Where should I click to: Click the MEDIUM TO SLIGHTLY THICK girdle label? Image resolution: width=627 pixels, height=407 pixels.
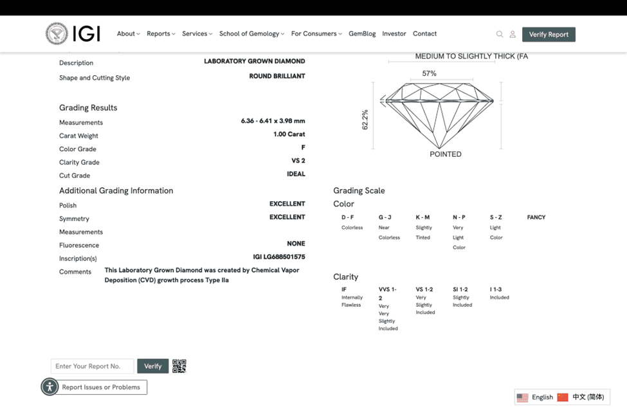(471, 57)
